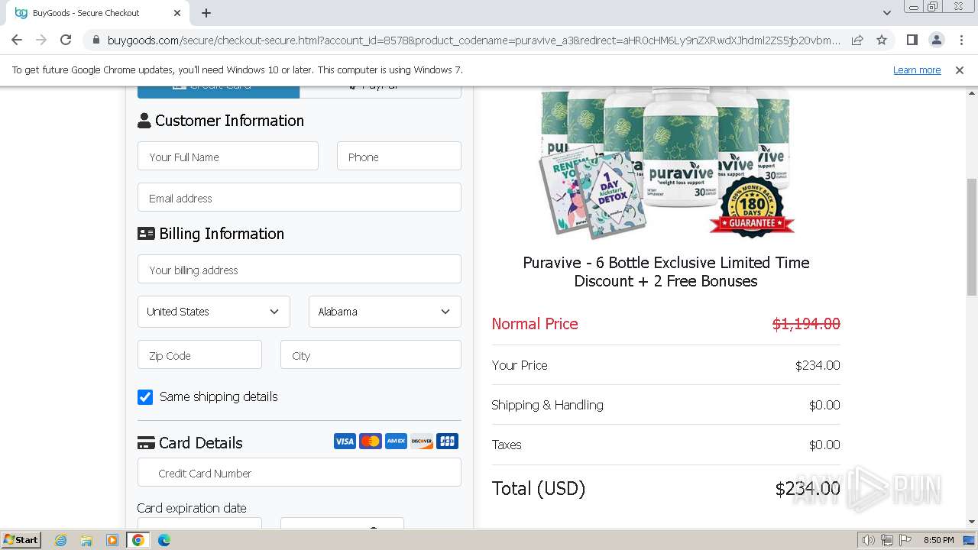Click the Billing Information heading
The height and width of the screenshot is (550, 978).
(222, 234)
